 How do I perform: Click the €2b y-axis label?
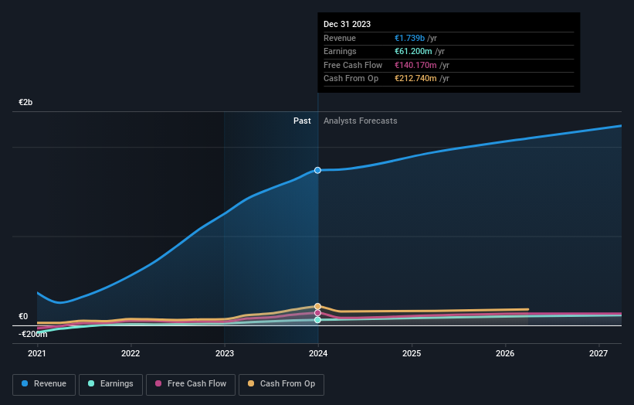tap(25, 102)
